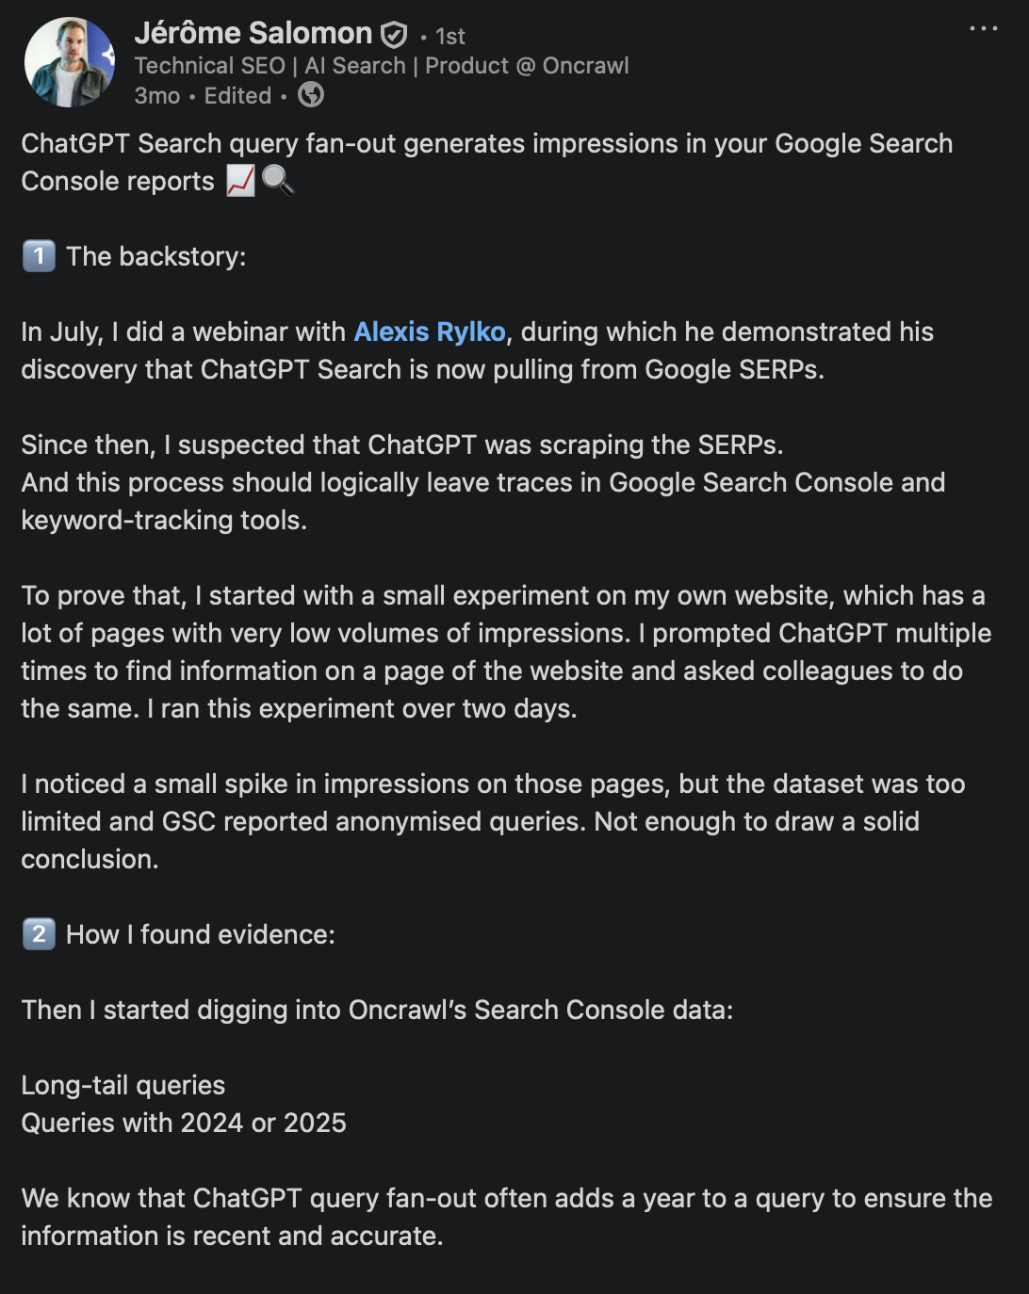Click the 'Queries with 2024 or 2025' line
Viewport: 1029px width, 1294px height.
(184, 1122)
